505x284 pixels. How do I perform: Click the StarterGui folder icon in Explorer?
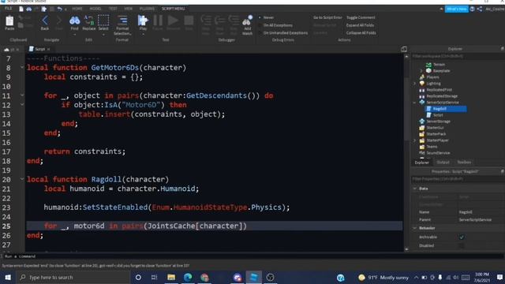[x=422, y=128]
